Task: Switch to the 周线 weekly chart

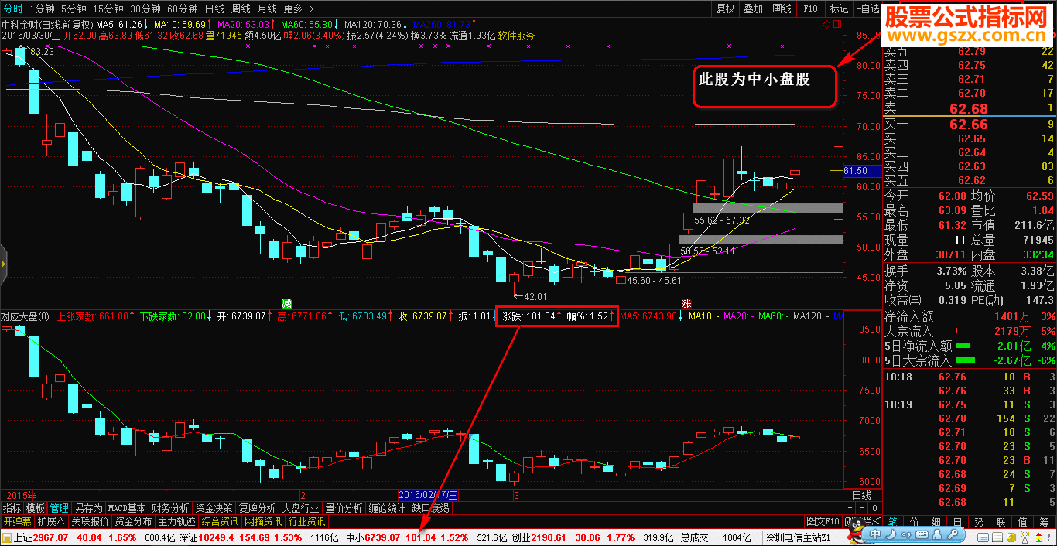Action: click(241, 9)
